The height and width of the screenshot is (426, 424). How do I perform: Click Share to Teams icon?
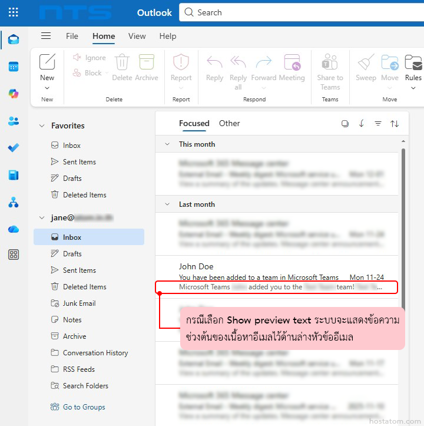pyautogui.click(x=330, y=62)
